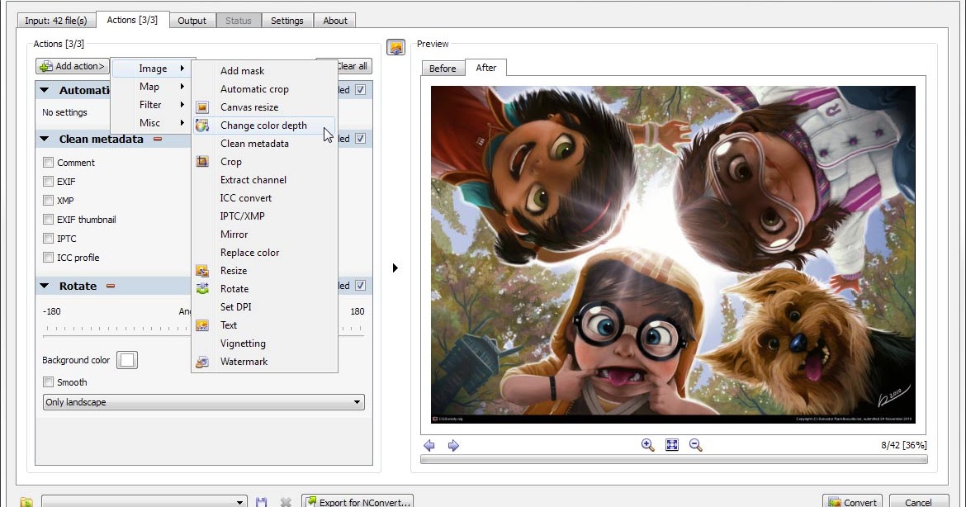Click the Watermark icon in Image submenu

(x=202, y=362)
